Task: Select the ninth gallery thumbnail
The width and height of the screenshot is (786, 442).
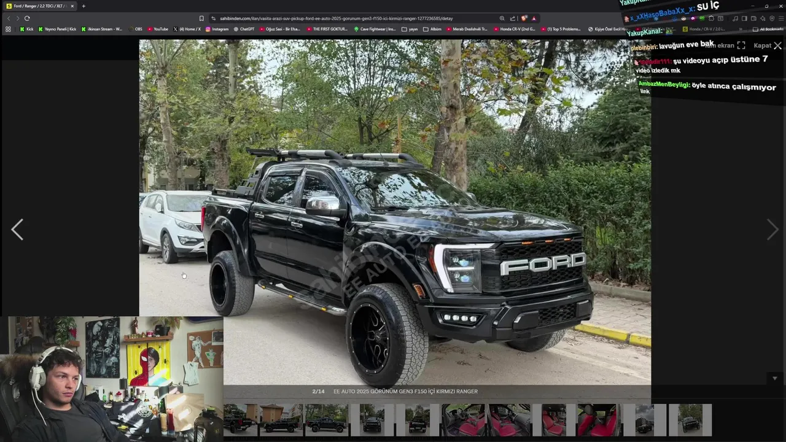Action: (x=599, y=420)
